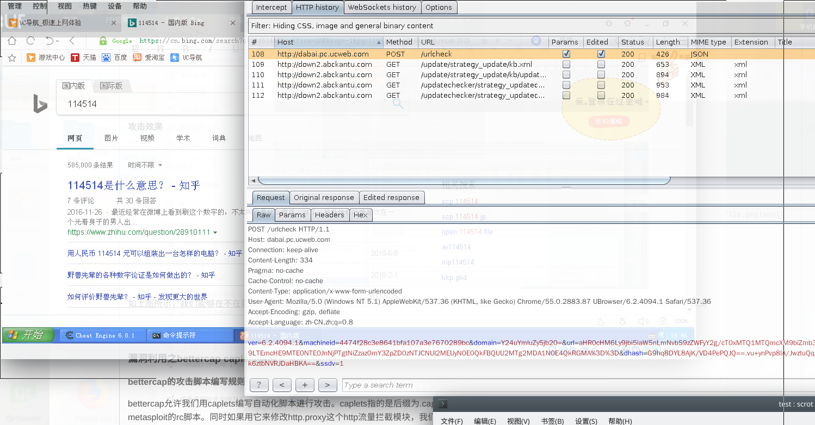Open 用人民币 114514 元 link
815x425 pixels.
coord(155,253)
